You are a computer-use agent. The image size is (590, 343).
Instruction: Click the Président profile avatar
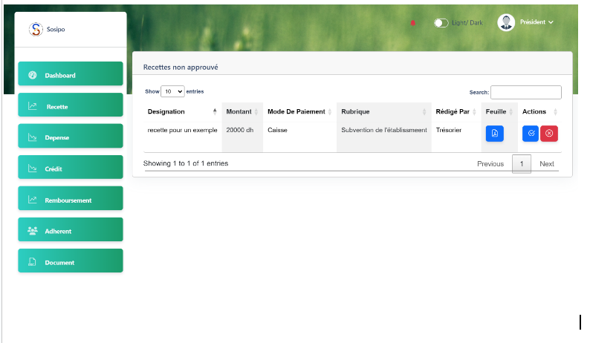tap(506, 22)
